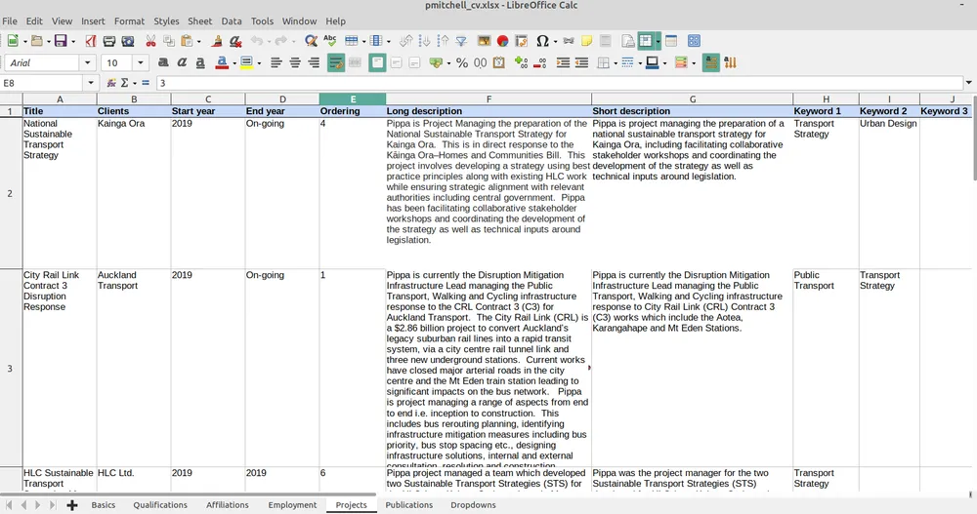Image resolution: width=977 pixels, height=514 pixels.
Task: Open font size dropdown
Action: pos(140,62)
